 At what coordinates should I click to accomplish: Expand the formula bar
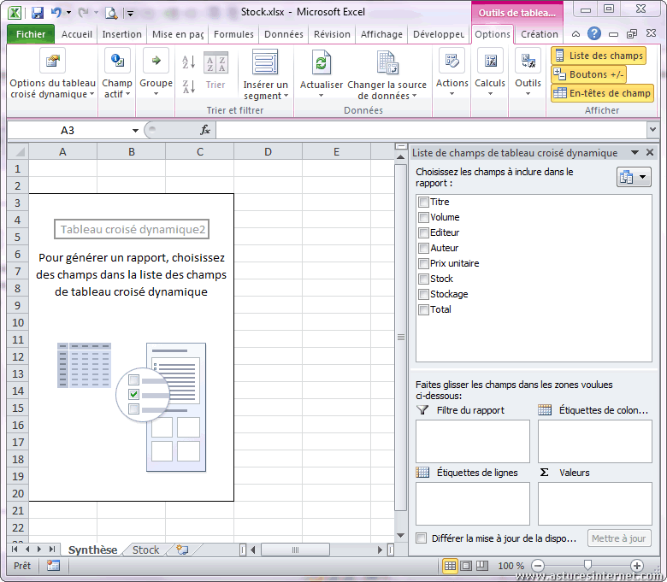(x=653, y=129)
